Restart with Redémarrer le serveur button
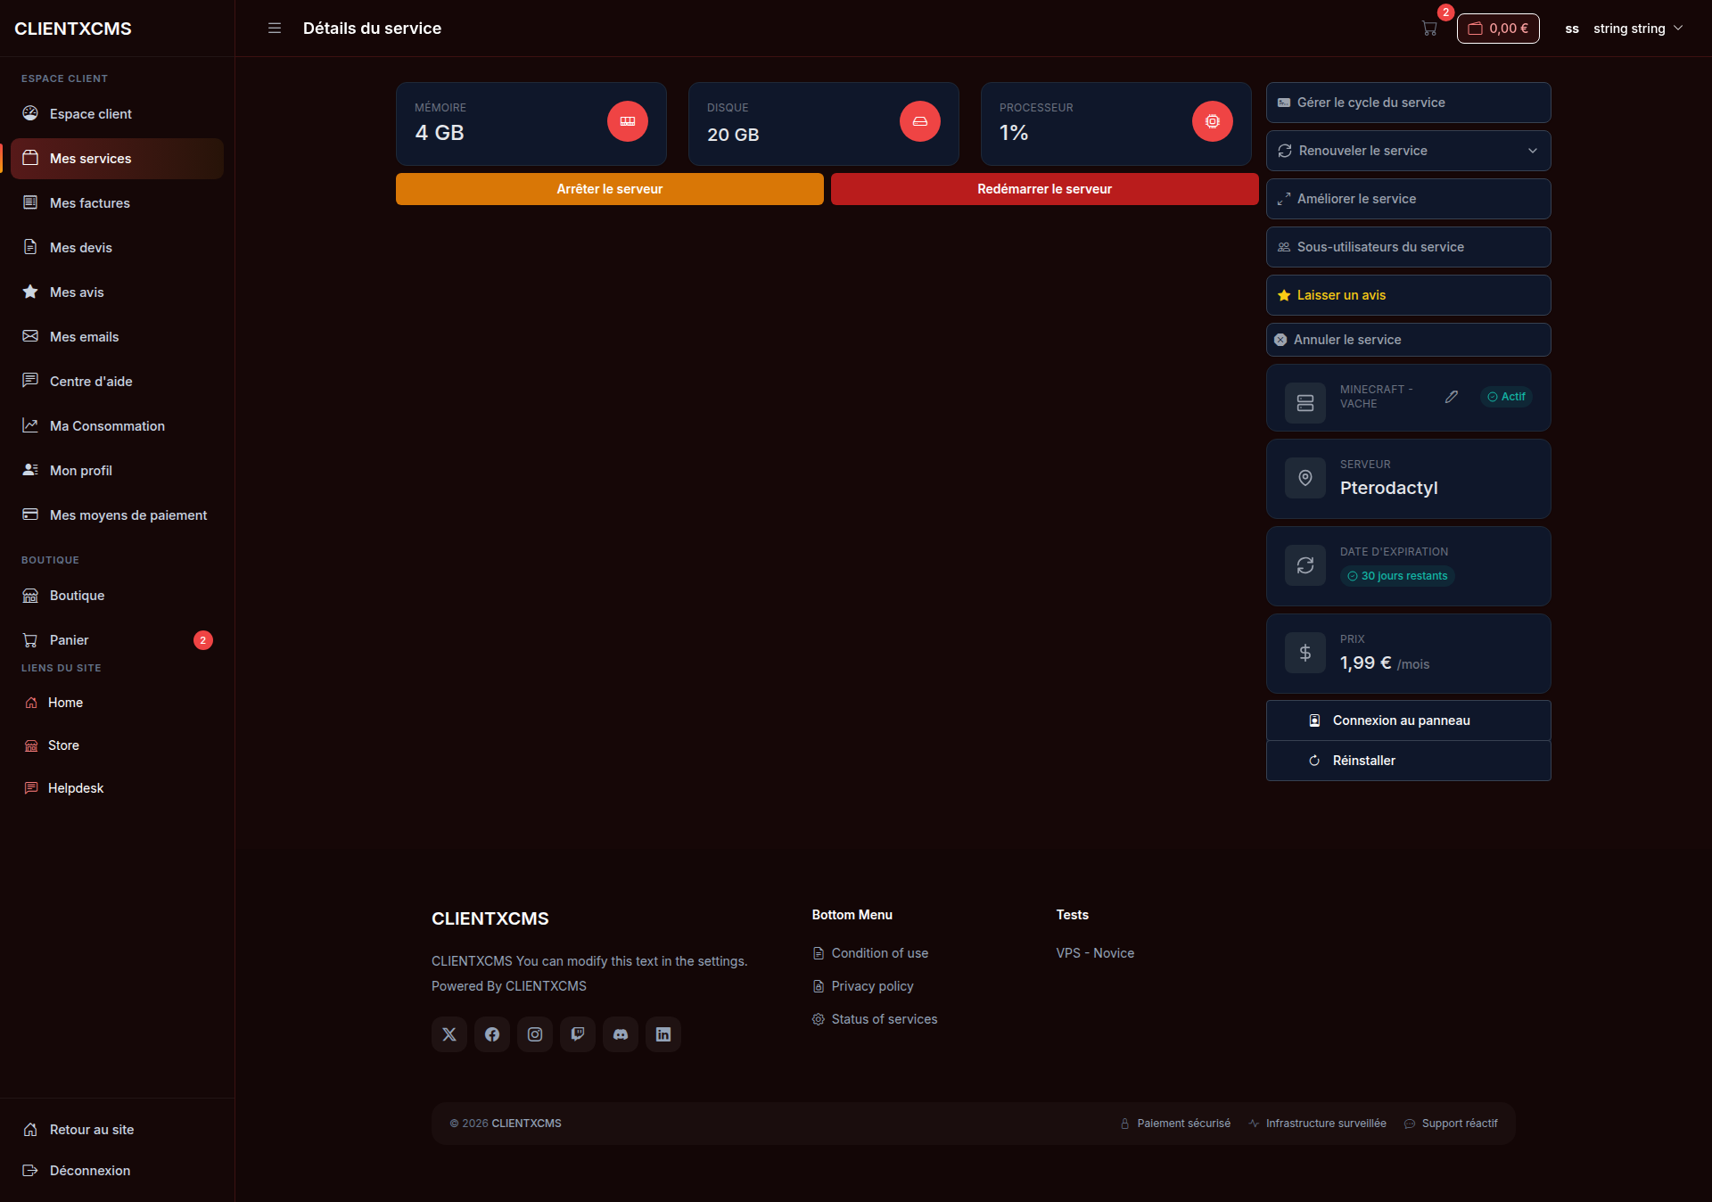Screen dimensions: 1712x1202 1045,189
